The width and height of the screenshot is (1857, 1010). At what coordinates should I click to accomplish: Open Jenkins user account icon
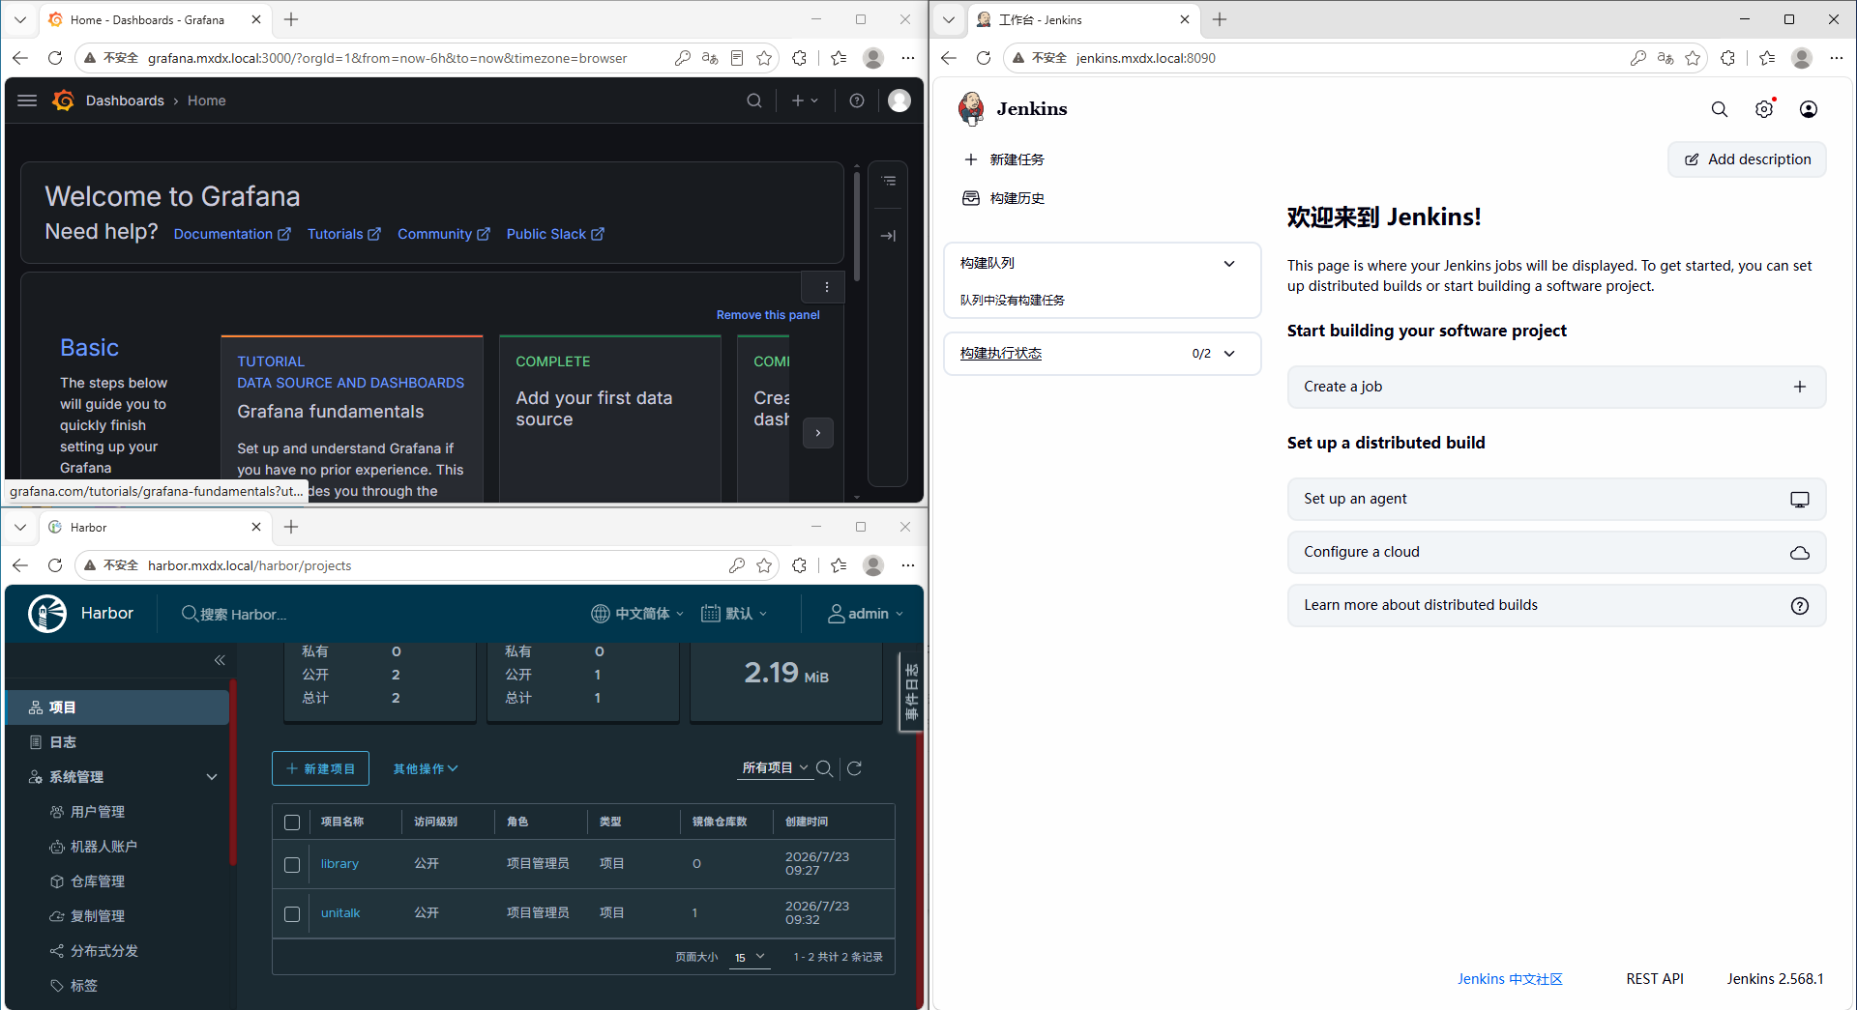[1809, 109]
